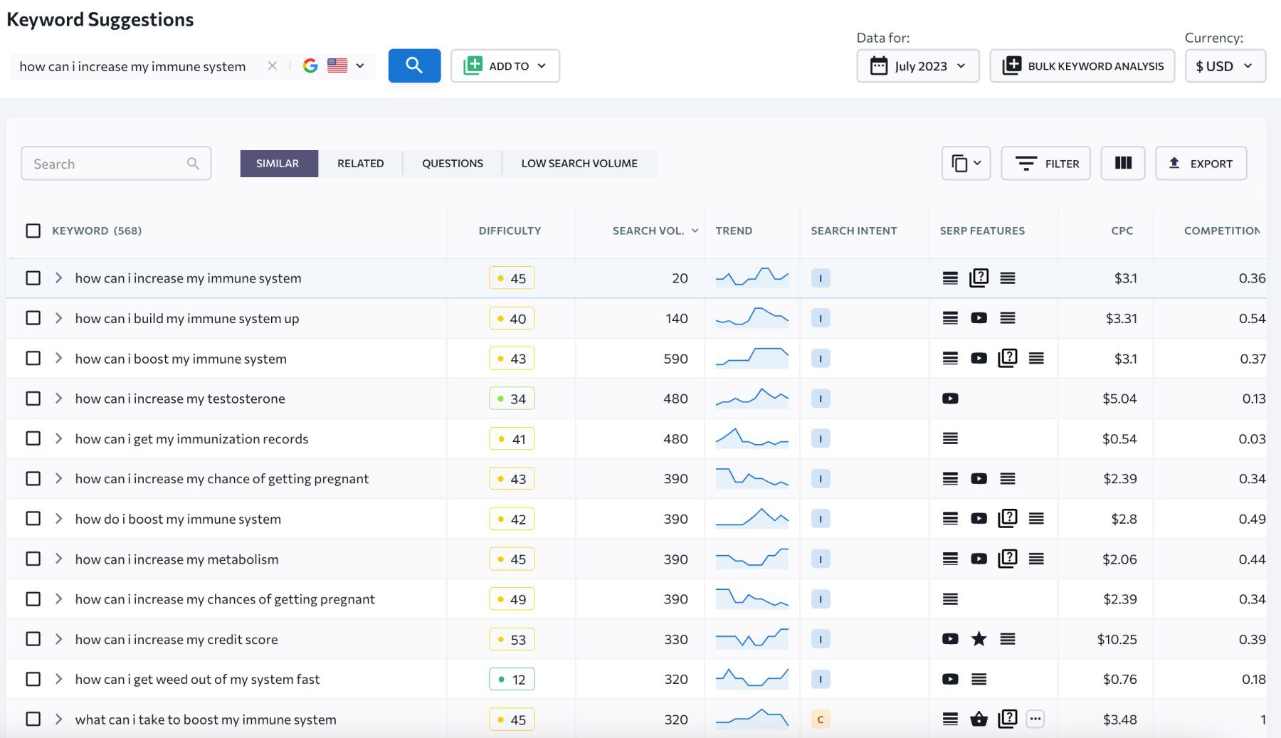Click the Google icon beside the search query
Screen dimensions: 1281x738
click(x=310, y=65)
